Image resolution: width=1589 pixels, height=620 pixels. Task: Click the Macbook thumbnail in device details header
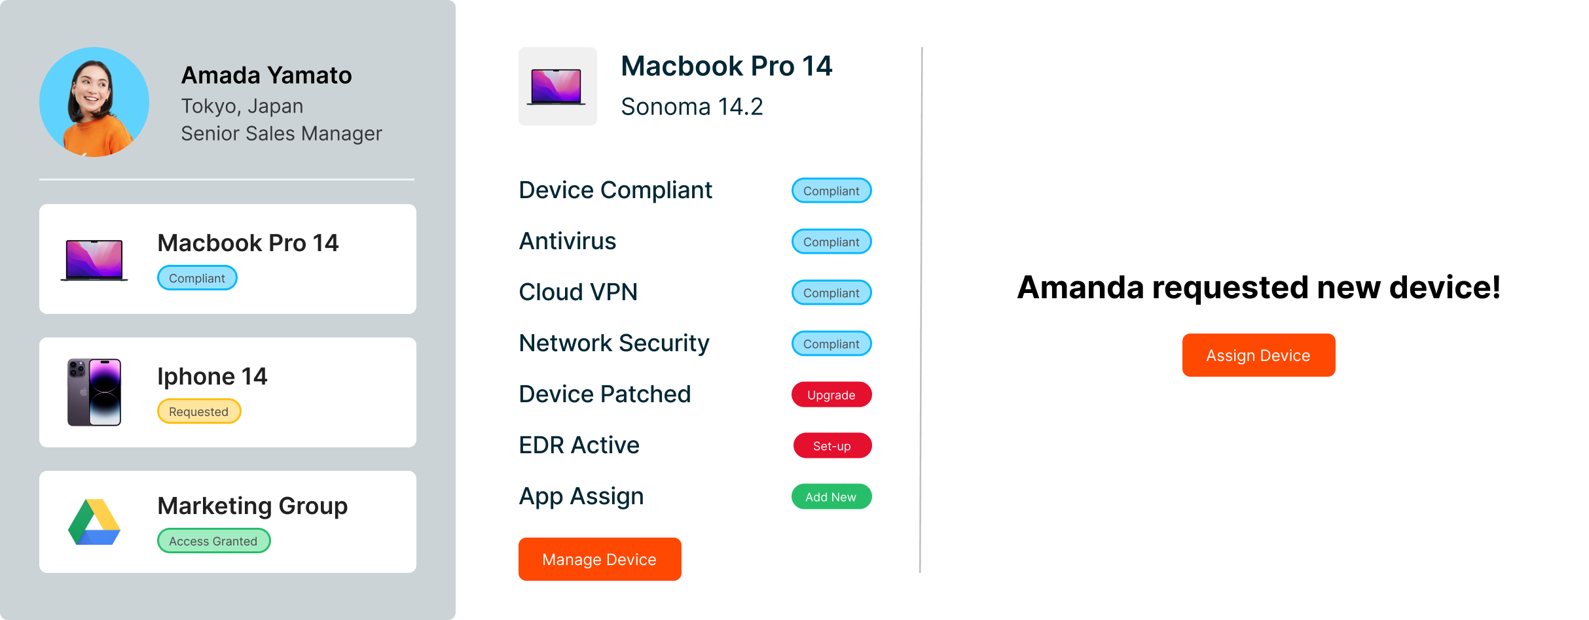point(557,86)
